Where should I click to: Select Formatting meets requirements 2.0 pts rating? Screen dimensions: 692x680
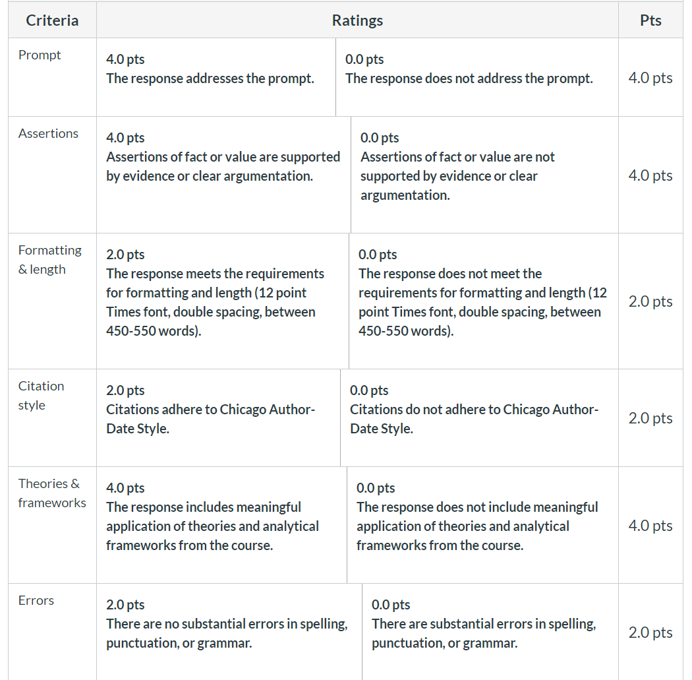(x=223, y=301)
